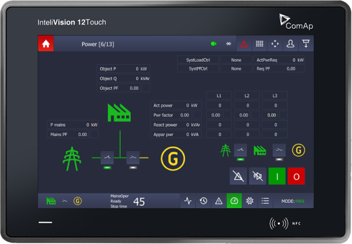Select the None value beside SystPfCtrl
The image size is (352, 244).
(236, 69)
